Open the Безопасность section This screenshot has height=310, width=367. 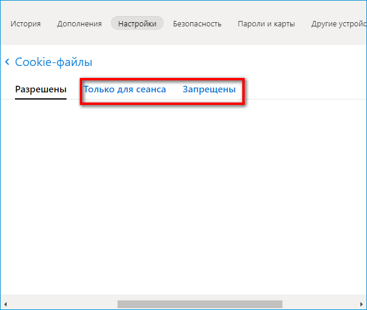click(x=197, y=24)
